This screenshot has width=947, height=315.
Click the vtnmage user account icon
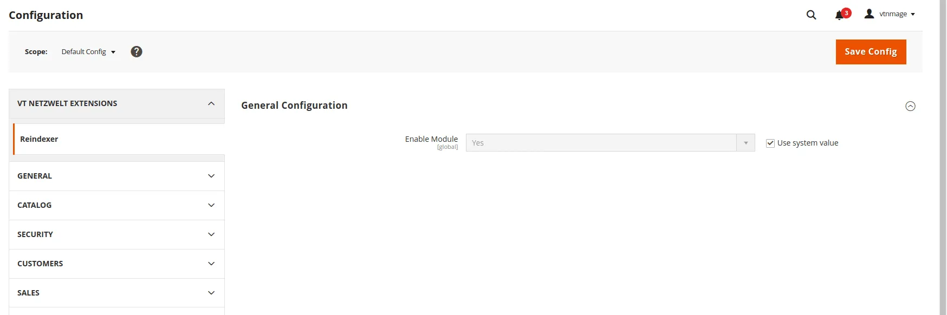pos(869,14)
